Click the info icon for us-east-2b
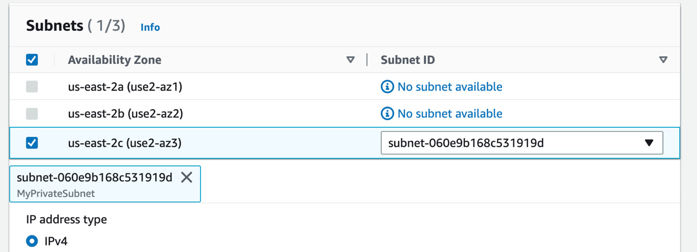 coord(387,114)
